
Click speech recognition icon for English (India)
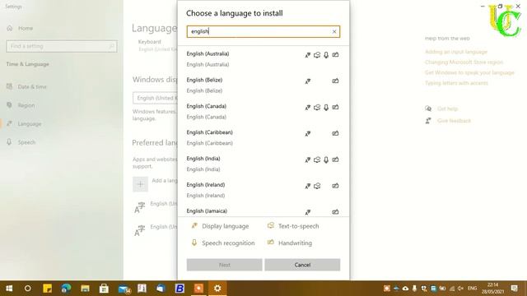pyautogui.click(x=326, y=160)
